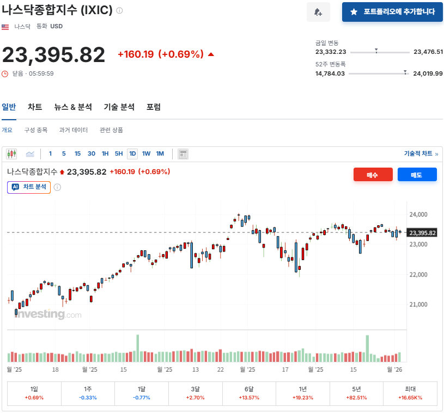
Task: Select the 1D chart interval
Action: tap(132, 154)
